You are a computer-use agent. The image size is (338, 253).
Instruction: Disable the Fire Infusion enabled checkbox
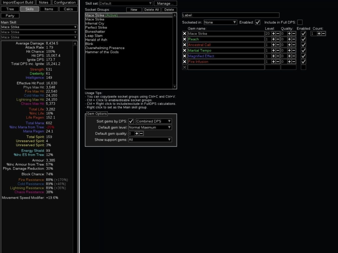tap(303, 62)
